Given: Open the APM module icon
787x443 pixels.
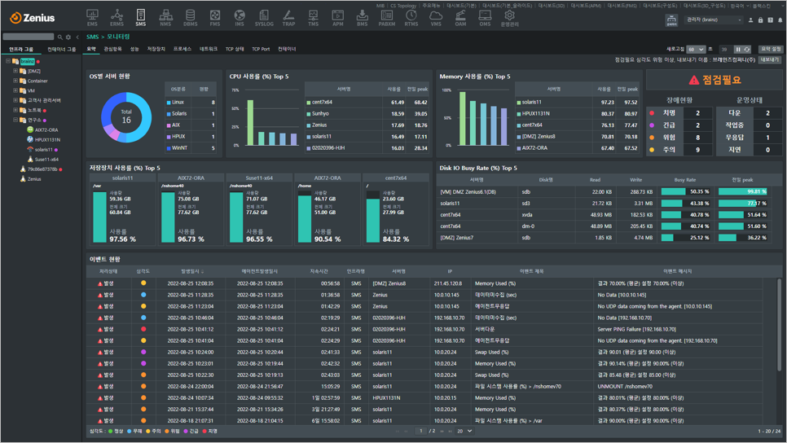Looking at the screenshot, I should tap(338, 18).
